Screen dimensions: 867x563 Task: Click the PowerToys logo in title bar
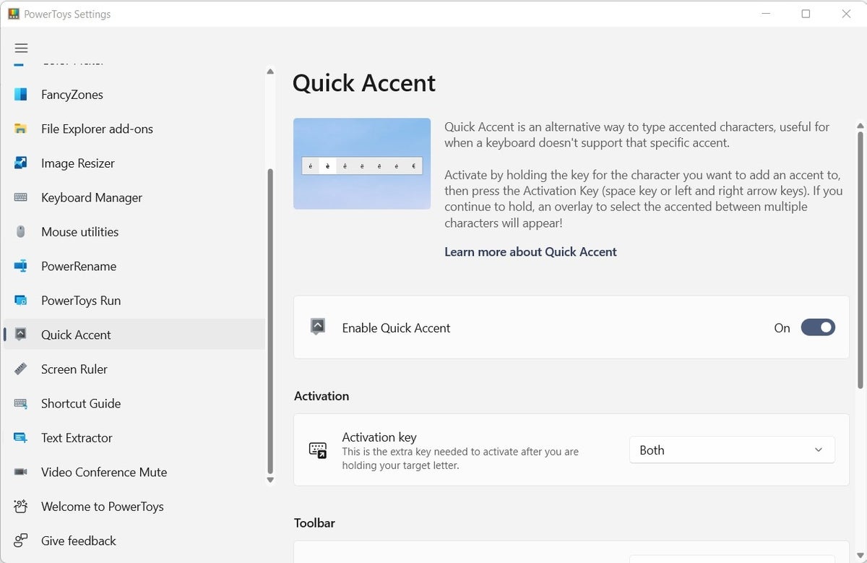tap(13, 14)
